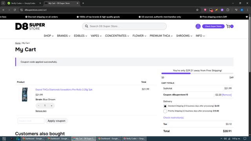Expand the INFO menu
The height and width of the screenshot is (141, 251).
click(200, 36)
